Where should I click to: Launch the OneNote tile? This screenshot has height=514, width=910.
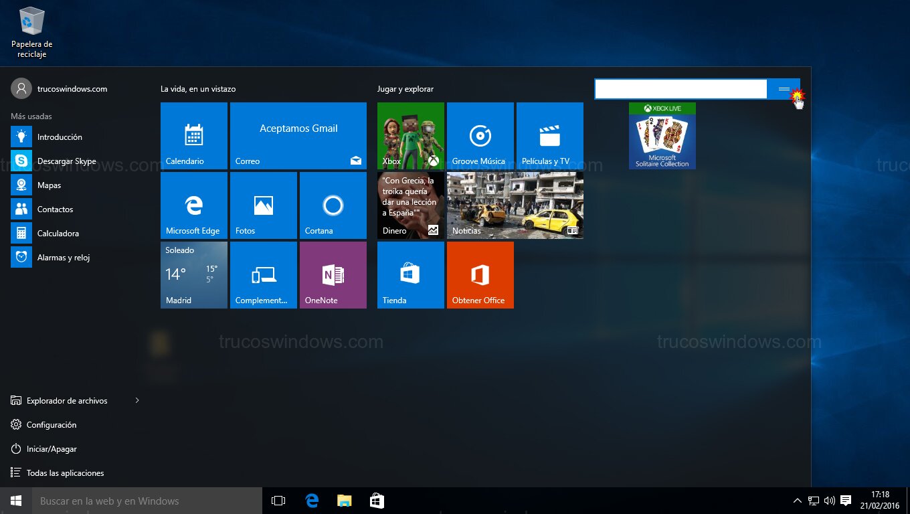tap(333, 275)
